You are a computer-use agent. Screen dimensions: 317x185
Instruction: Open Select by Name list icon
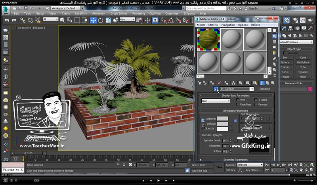coord(70,20)
